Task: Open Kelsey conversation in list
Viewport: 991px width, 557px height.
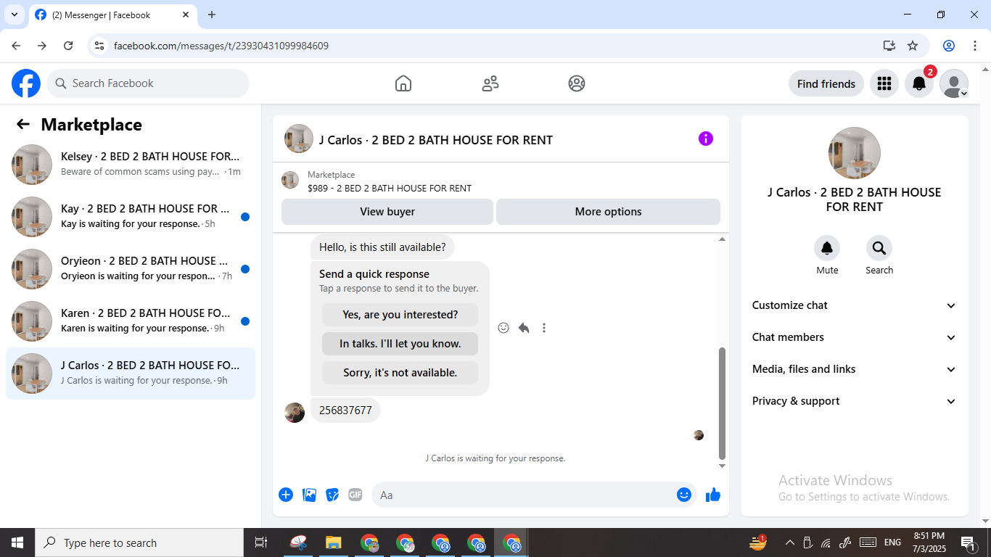Action: 131,165
